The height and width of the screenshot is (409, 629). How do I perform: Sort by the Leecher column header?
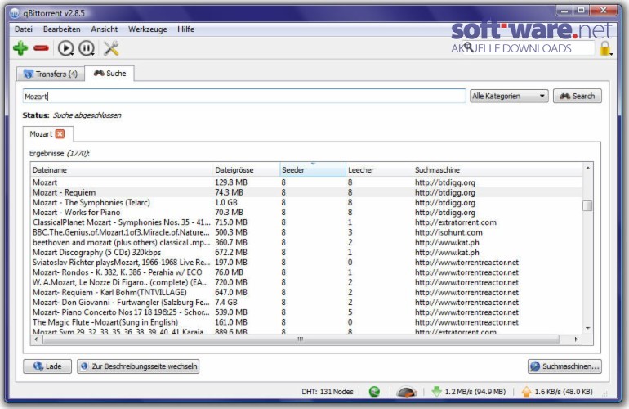(379, 170)
